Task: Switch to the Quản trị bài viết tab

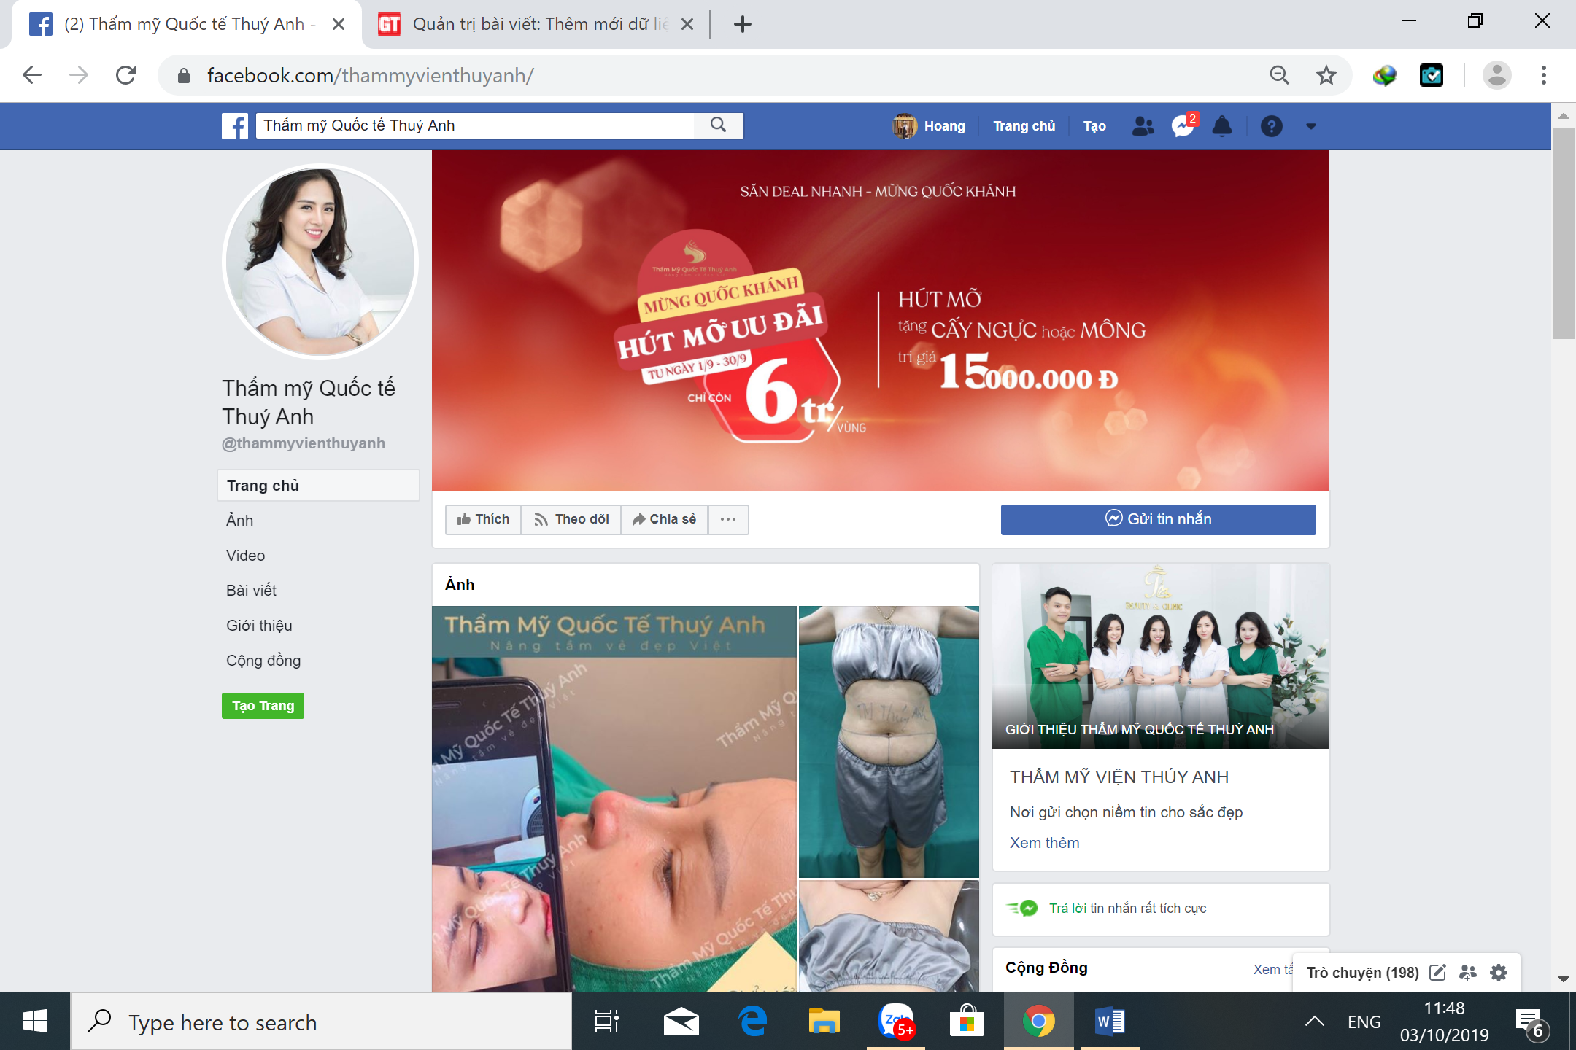Action: (x=533, y=24)
